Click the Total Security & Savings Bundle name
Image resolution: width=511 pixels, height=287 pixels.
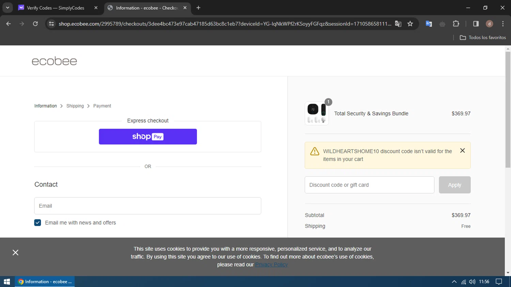(x=371, y=113)
